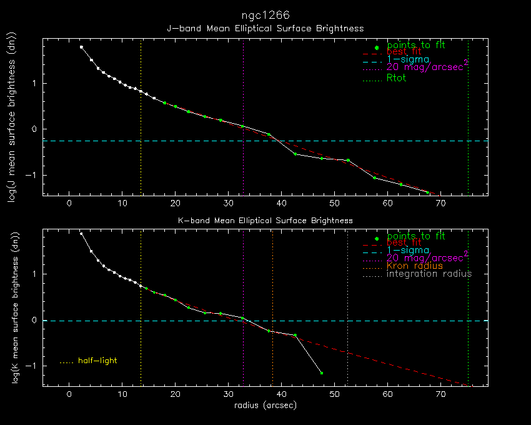Click the 'radius (arcsec)' x-axis label
Viewport: 531px width, 425px height.
[x=265, y=406]
